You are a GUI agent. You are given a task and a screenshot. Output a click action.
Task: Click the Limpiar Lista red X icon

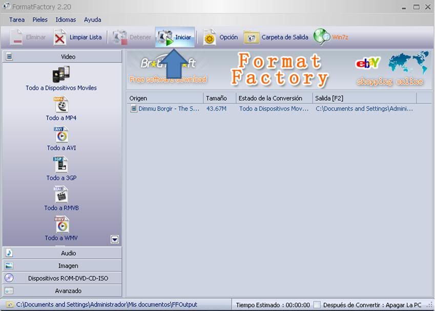(59, 37)
